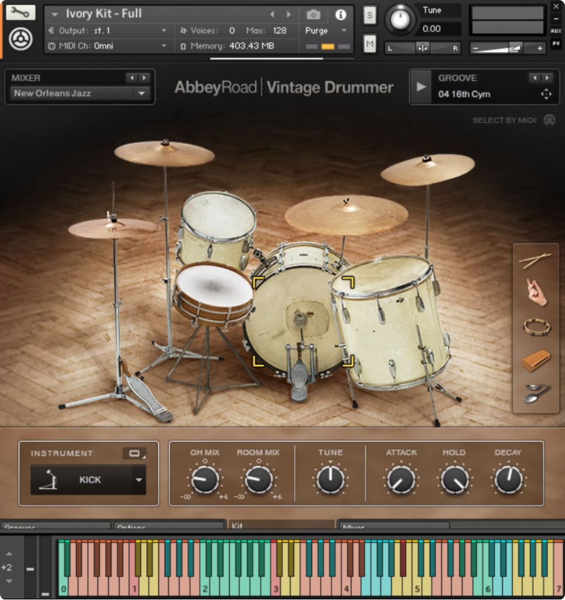Take a snapshot with the camera icon
The image size is (565, 600).
point(313,15)
